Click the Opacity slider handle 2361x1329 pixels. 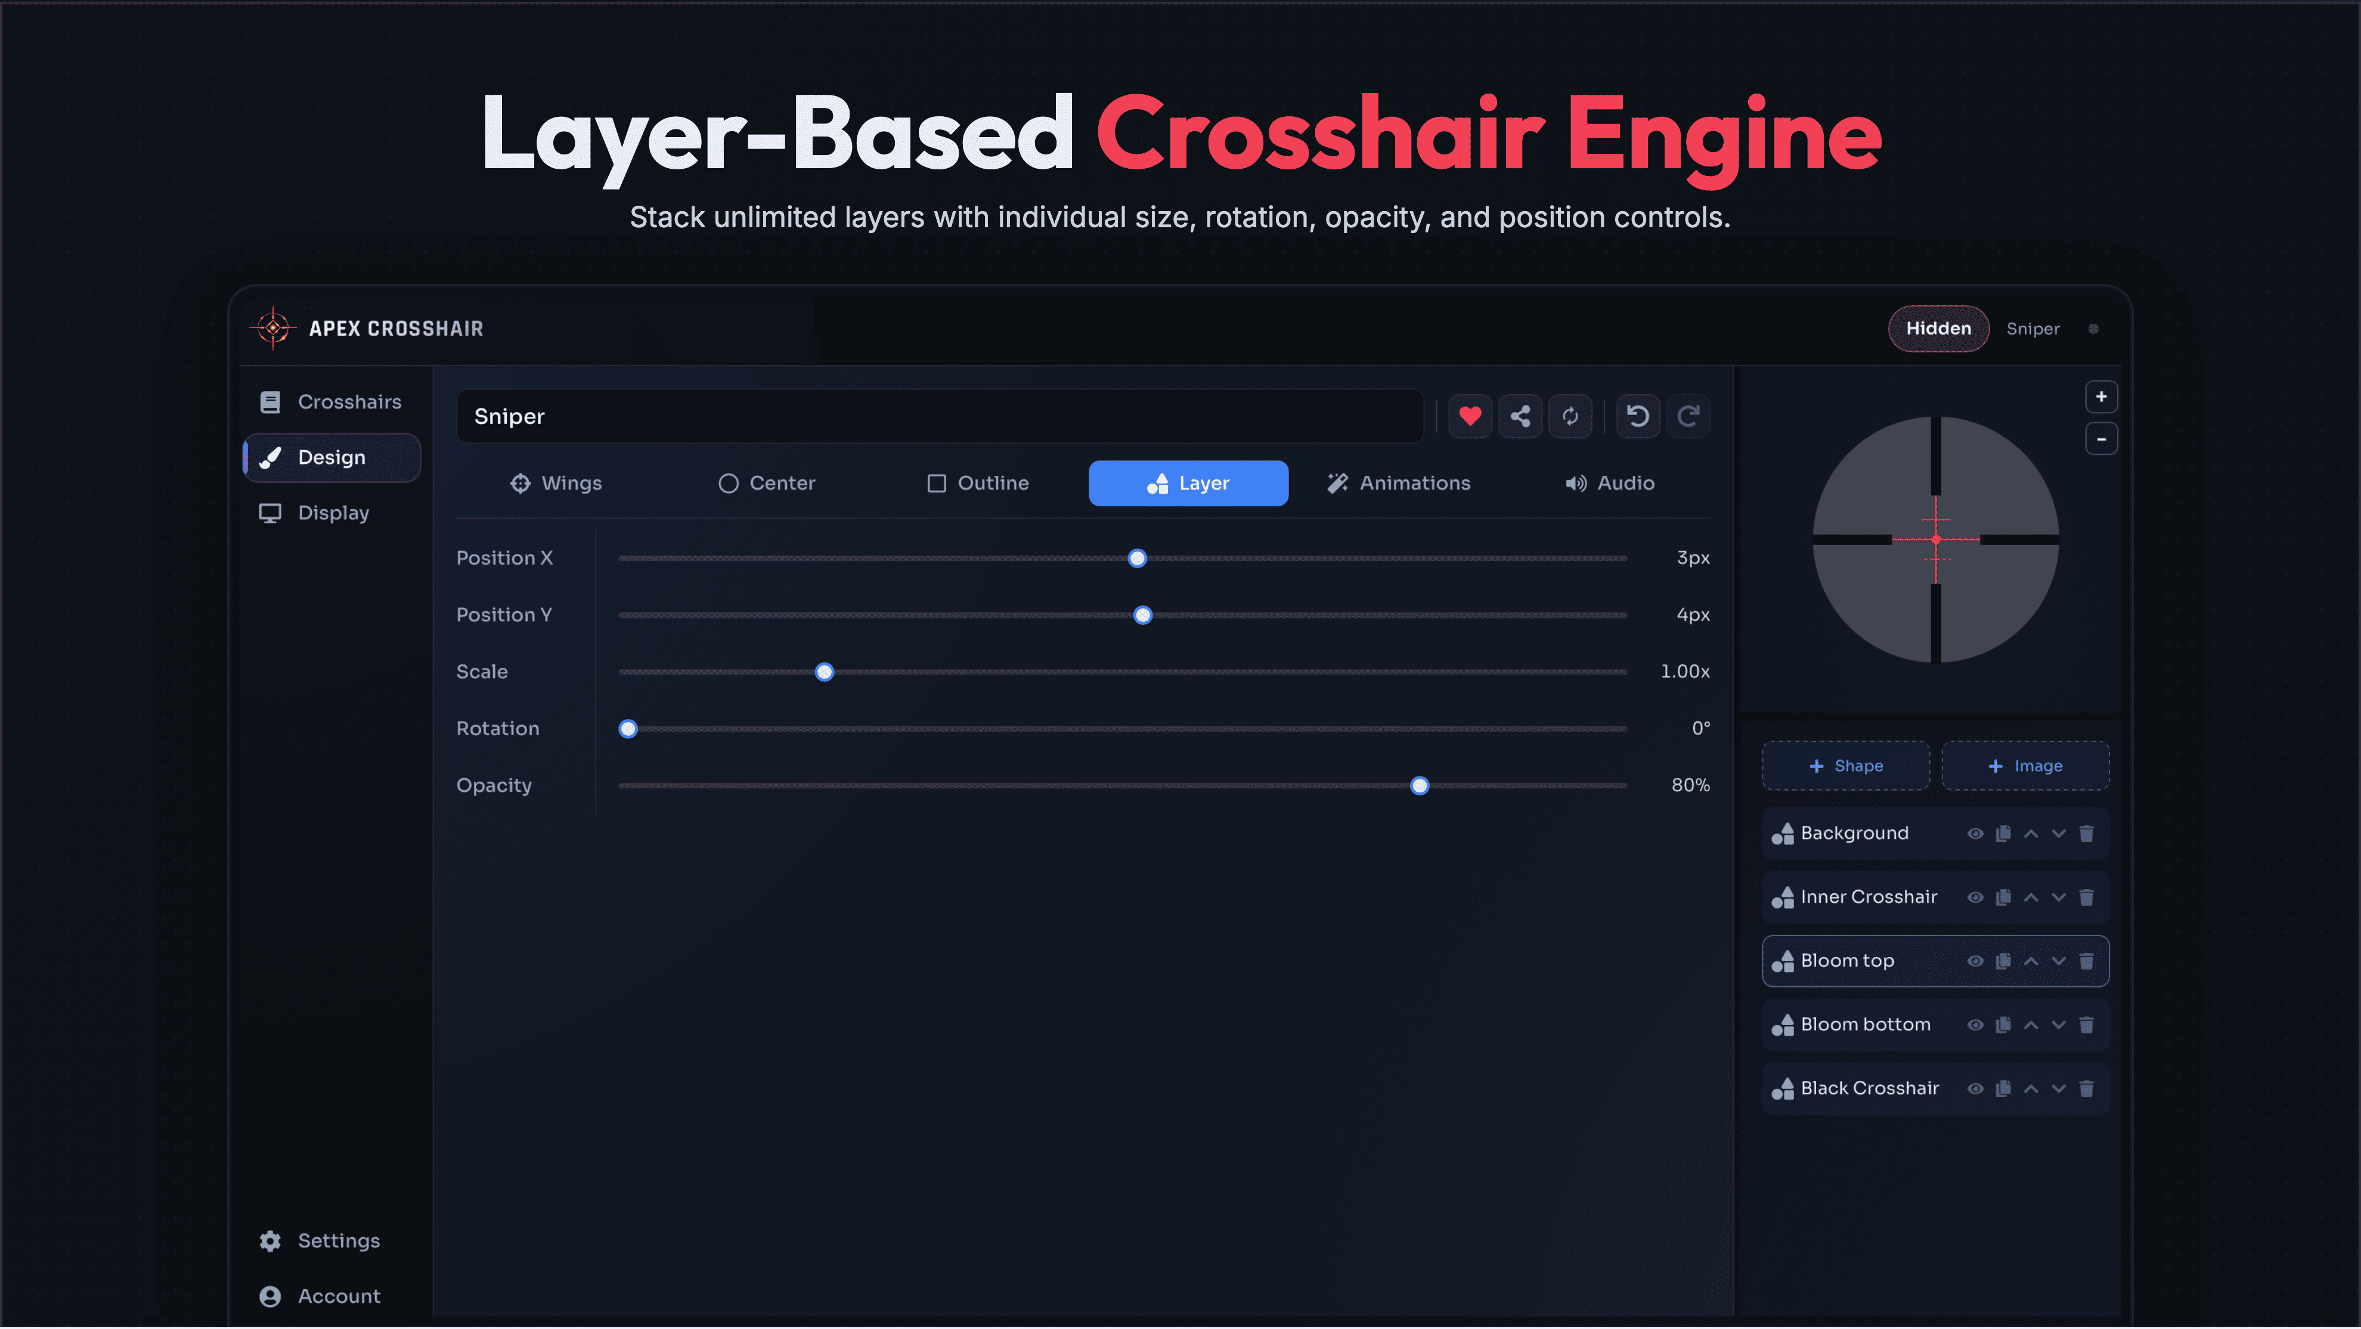tap(1420, 785)
